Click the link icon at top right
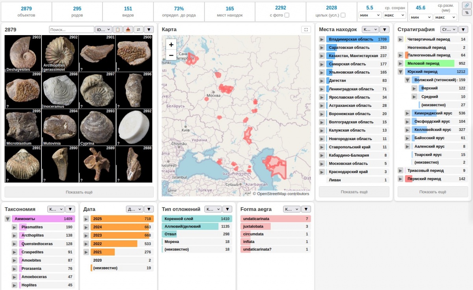 [466, 6]
